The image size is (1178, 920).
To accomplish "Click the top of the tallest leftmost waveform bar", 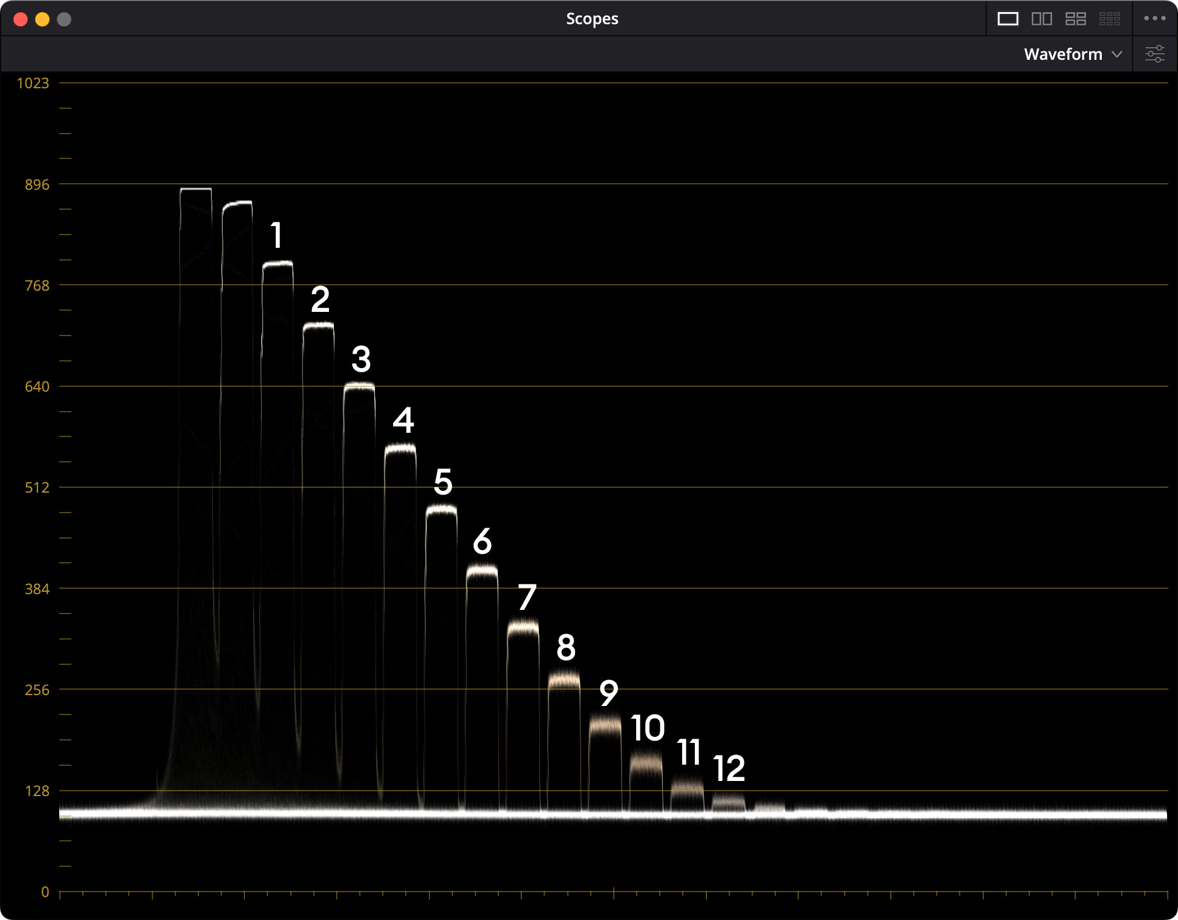I will (x=195, y=189).
